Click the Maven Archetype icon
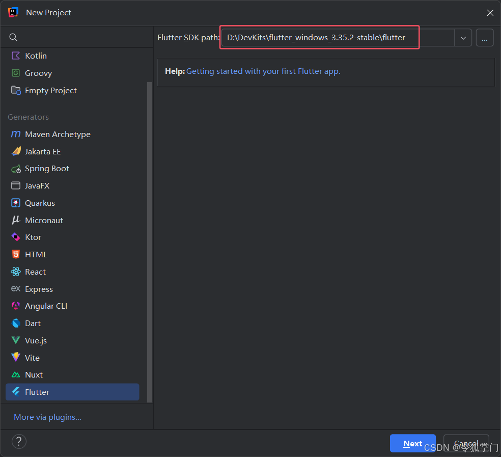This screenshot has height=457, width=501. click(x=16, y=134)
